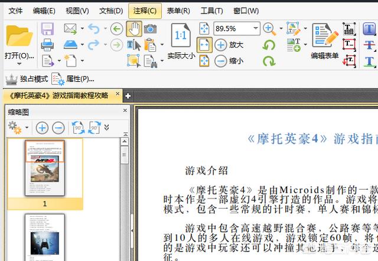Open the 文档(D) menu
This screenshot has width=378, height=261.
coord(111,11)
